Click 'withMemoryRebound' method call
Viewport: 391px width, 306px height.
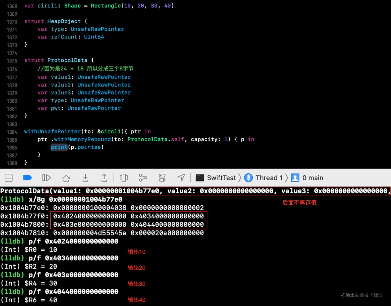click(x=82, y=139)
